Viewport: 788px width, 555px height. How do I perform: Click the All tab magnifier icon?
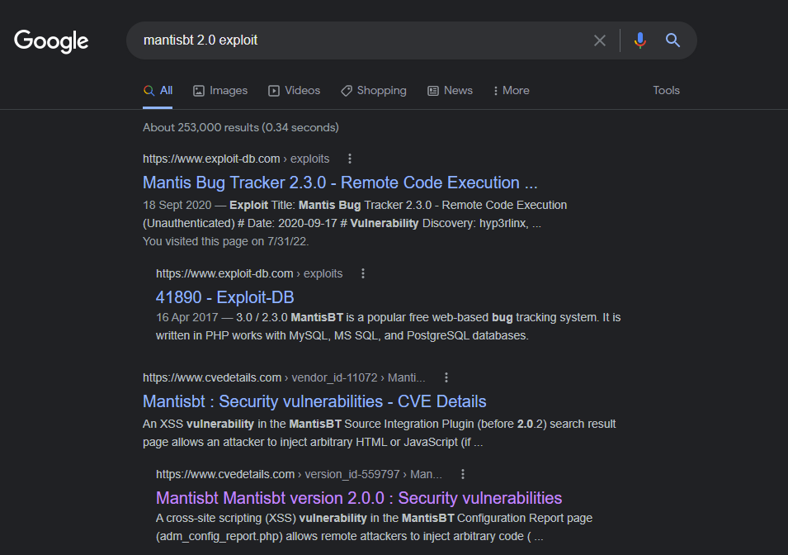(149, 91)
